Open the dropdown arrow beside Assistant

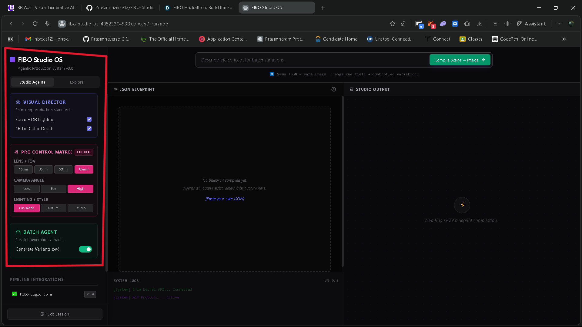pos(559,24)
